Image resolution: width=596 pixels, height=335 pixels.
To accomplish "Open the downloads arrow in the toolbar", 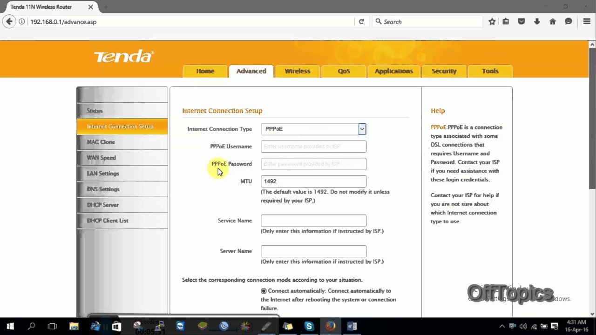I will 537,21.
